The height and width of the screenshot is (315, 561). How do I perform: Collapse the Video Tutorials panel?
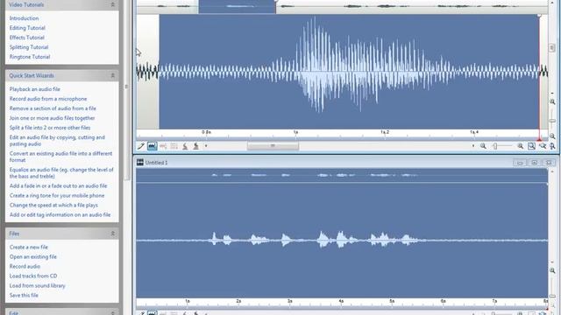pyautogui.click(x=113, y=4)
